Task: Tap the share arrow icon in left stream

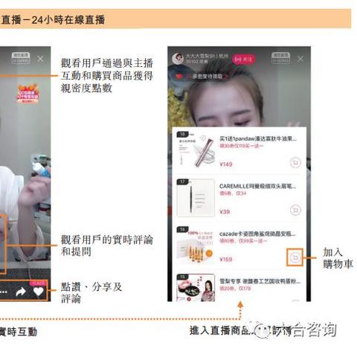Action: (x=21, y=292)
